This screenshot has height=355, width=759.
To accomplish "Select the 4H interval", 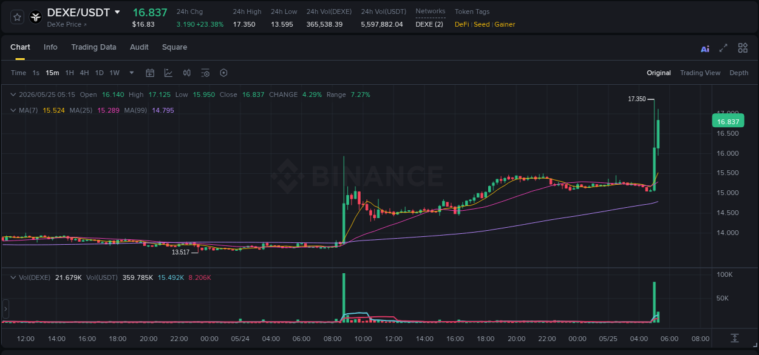I will [x=84, y=73].
